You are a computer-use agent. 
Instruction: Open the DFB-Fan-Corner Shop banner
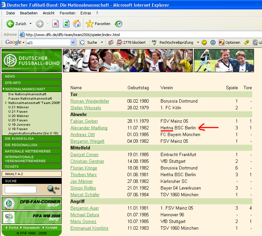pos(32,203)
